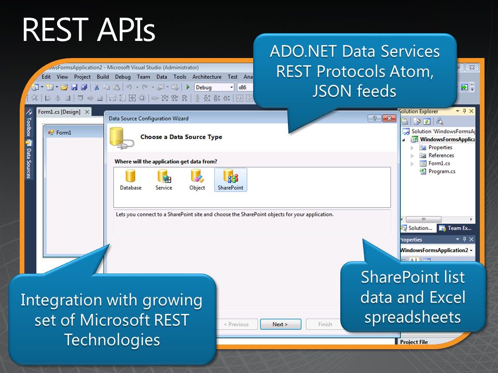Click the < Previous wizard button
Screen dimensions: 498x373
point(237,324)
